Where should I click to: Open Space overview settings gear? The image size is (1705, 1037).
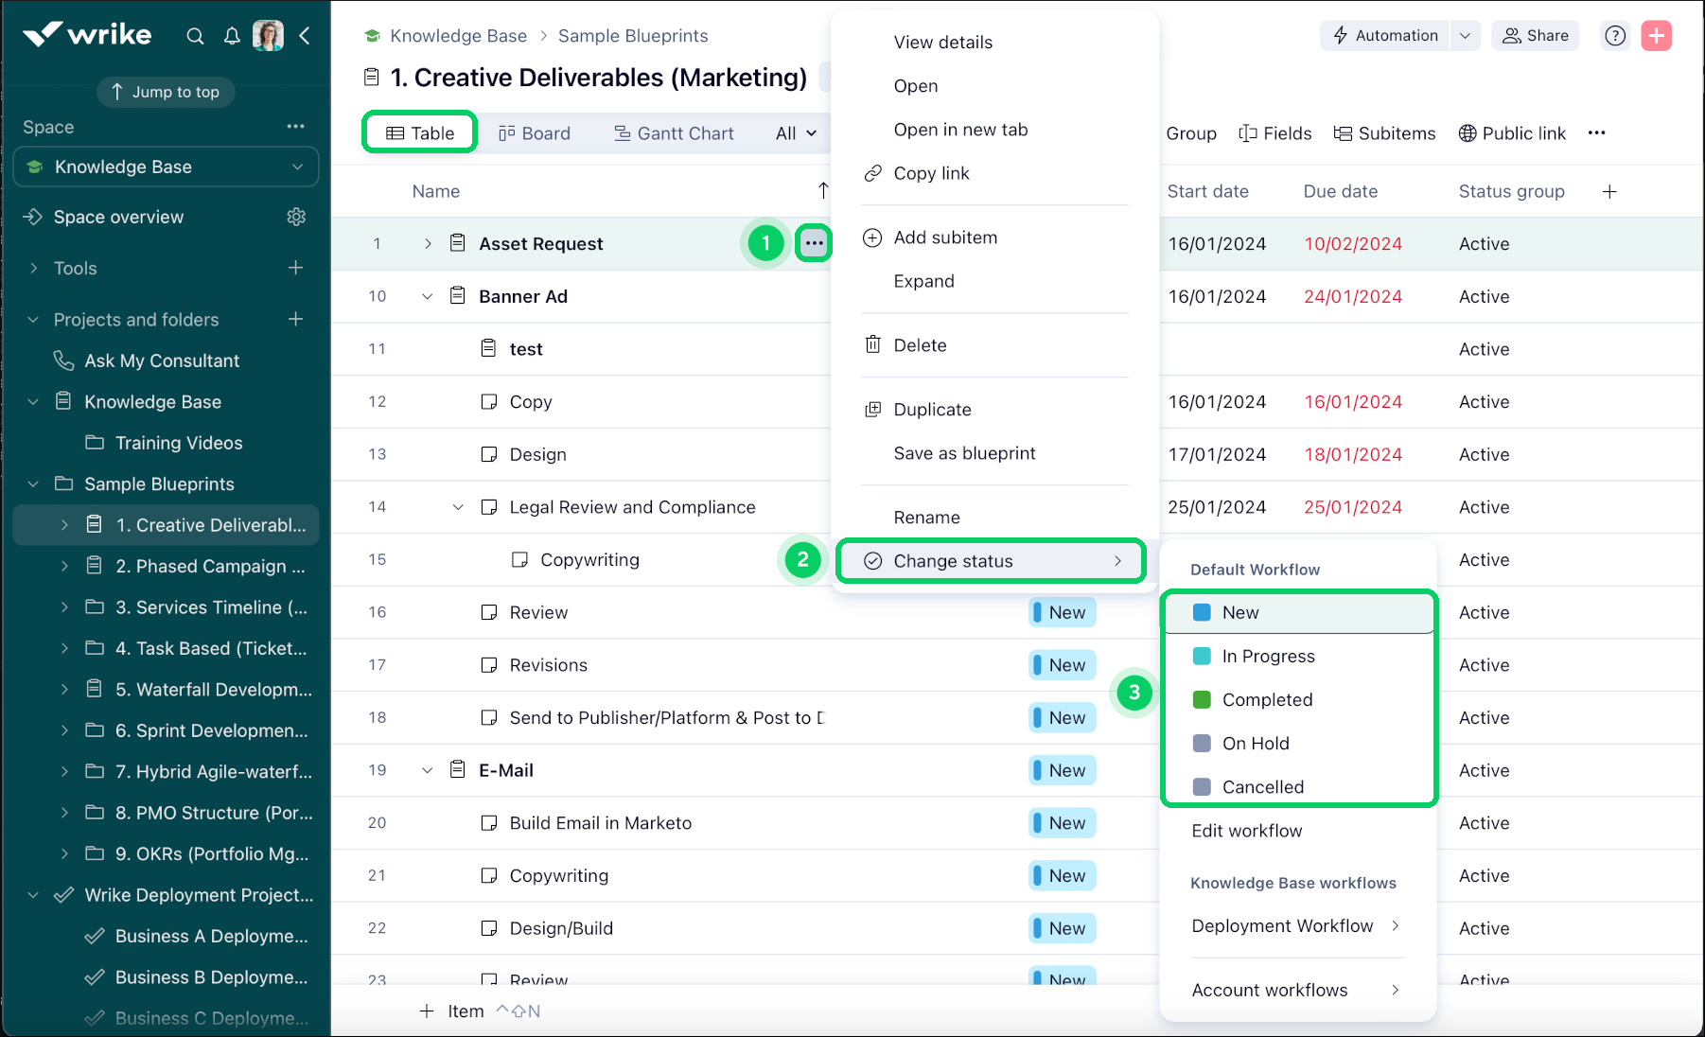coord(296,217)
